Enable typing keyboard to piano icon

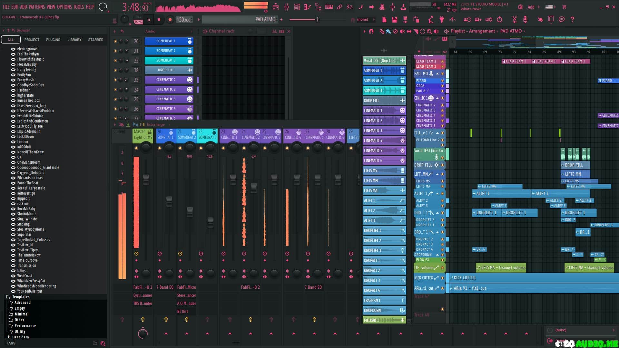(329, 7)
